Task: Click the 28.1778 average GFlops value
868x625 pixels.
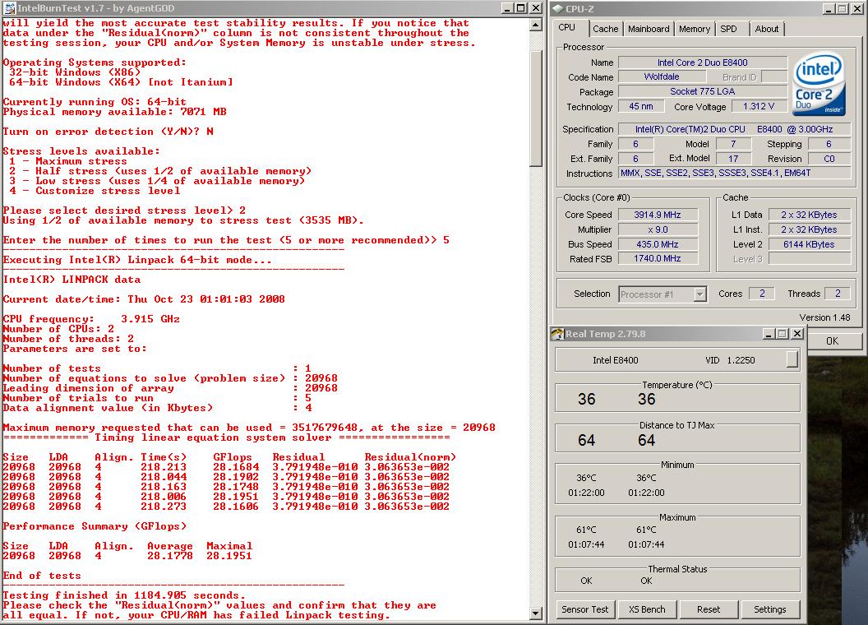Action: pos(170,556)
